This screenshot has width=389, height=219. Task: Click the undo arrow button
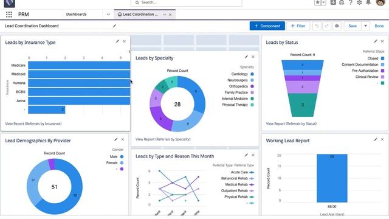click(317, 26)
